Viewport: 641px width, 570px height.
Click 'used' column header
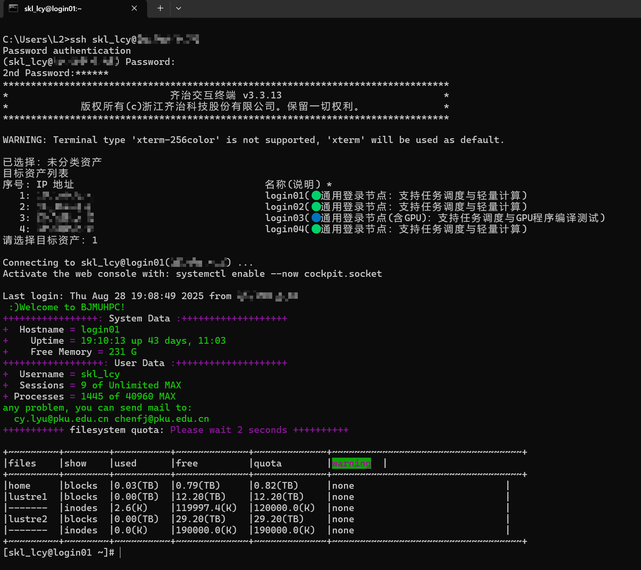click(x=126, y=463)
